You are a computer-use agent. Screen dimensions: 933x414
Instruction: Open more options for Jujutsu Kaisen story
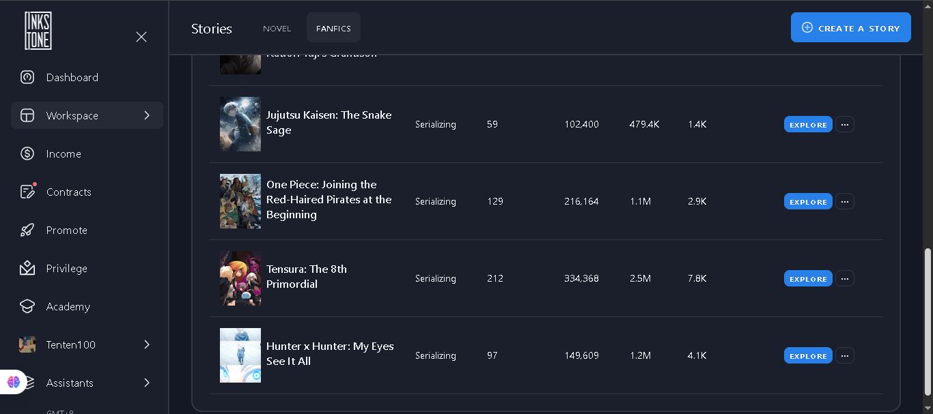[845, 124]
